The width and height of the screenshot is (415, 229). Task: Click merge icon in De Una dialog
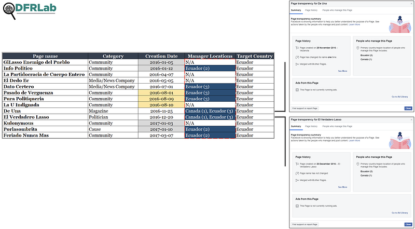(297, 64)
